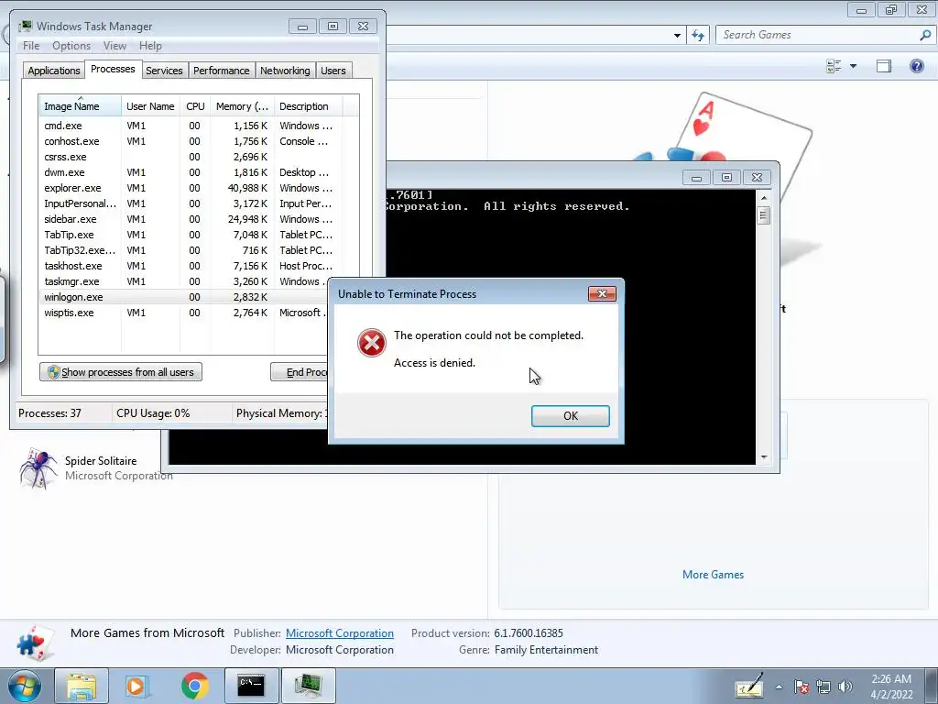
Task: Switch to the Networking tab
Action: [285, 71]
